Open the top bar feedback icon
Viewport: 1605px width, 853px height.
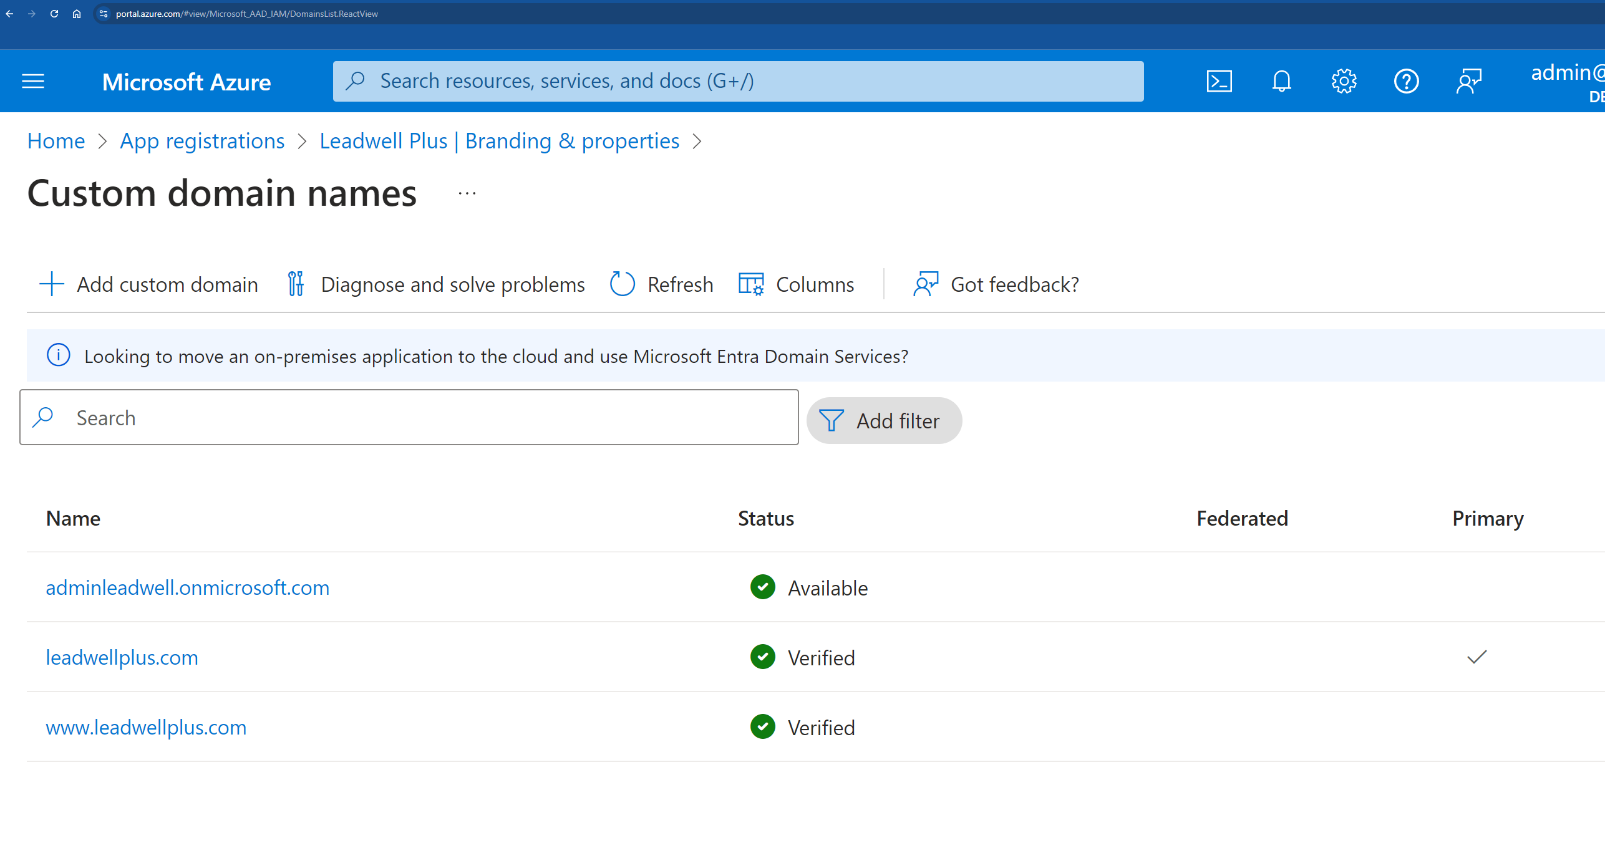[1468, 81]
